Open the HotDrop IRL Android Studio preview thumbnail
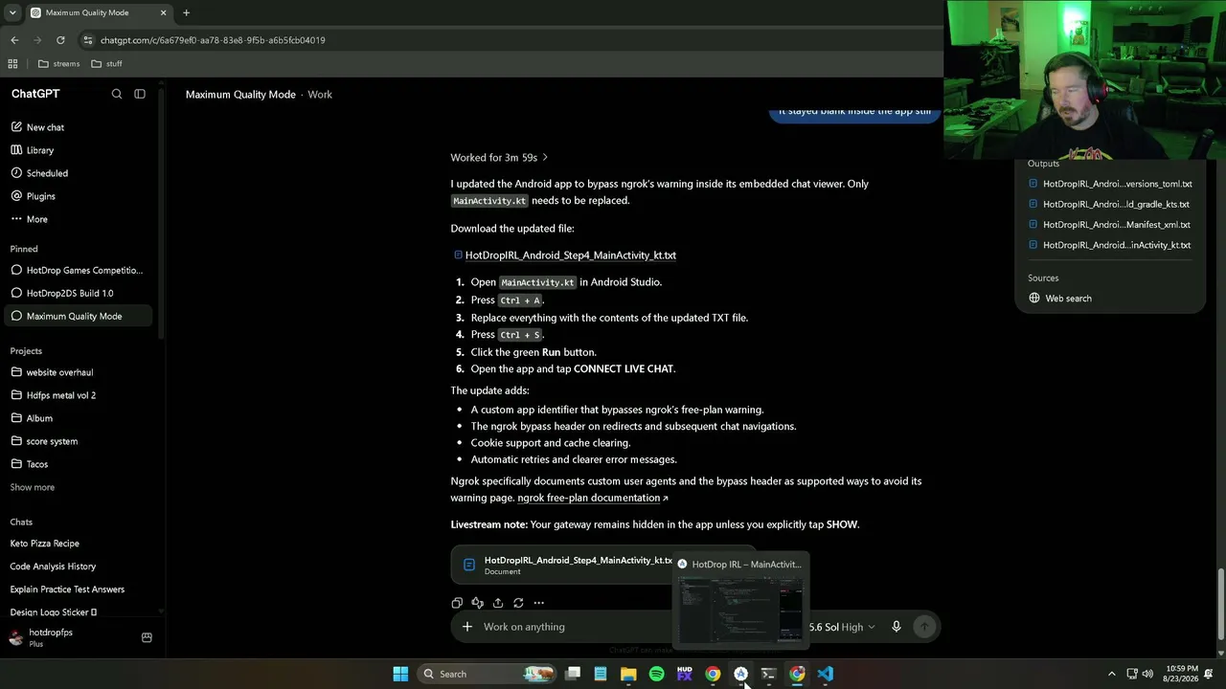Viewport: 1226px width, 689px height. point(741,600)
